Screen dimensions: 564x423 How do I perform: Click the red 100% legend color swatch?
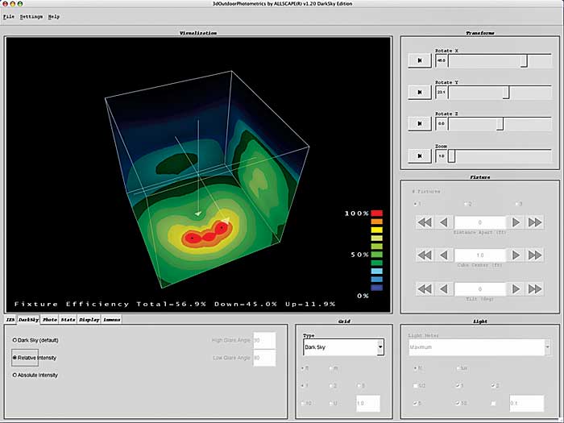[376, 214]
